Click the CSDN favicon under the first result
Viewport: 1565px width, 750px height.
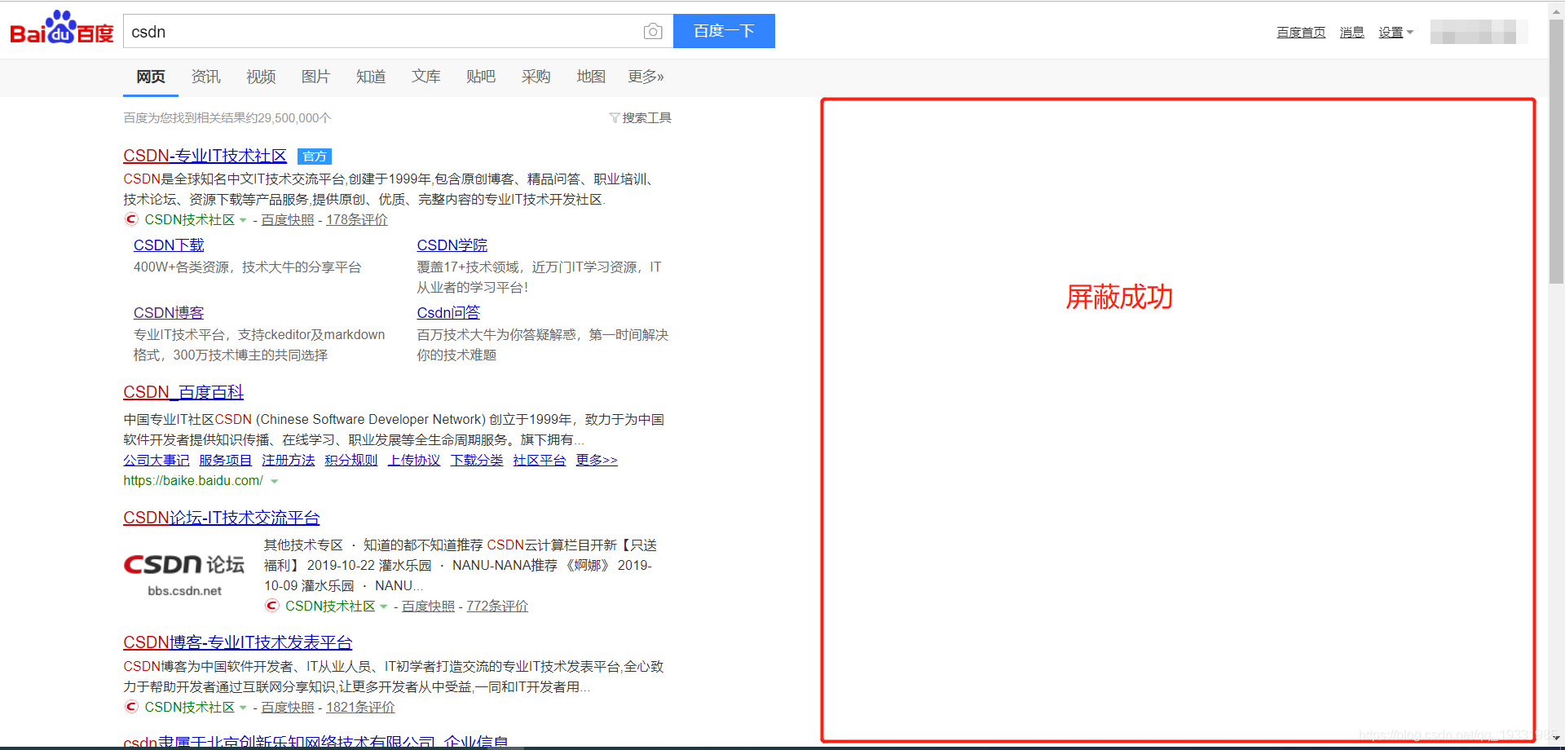[131, 219]
